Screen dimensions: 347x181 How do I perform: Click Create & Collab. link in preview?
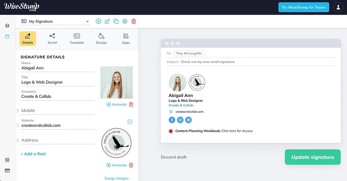(x=181, y=105)
